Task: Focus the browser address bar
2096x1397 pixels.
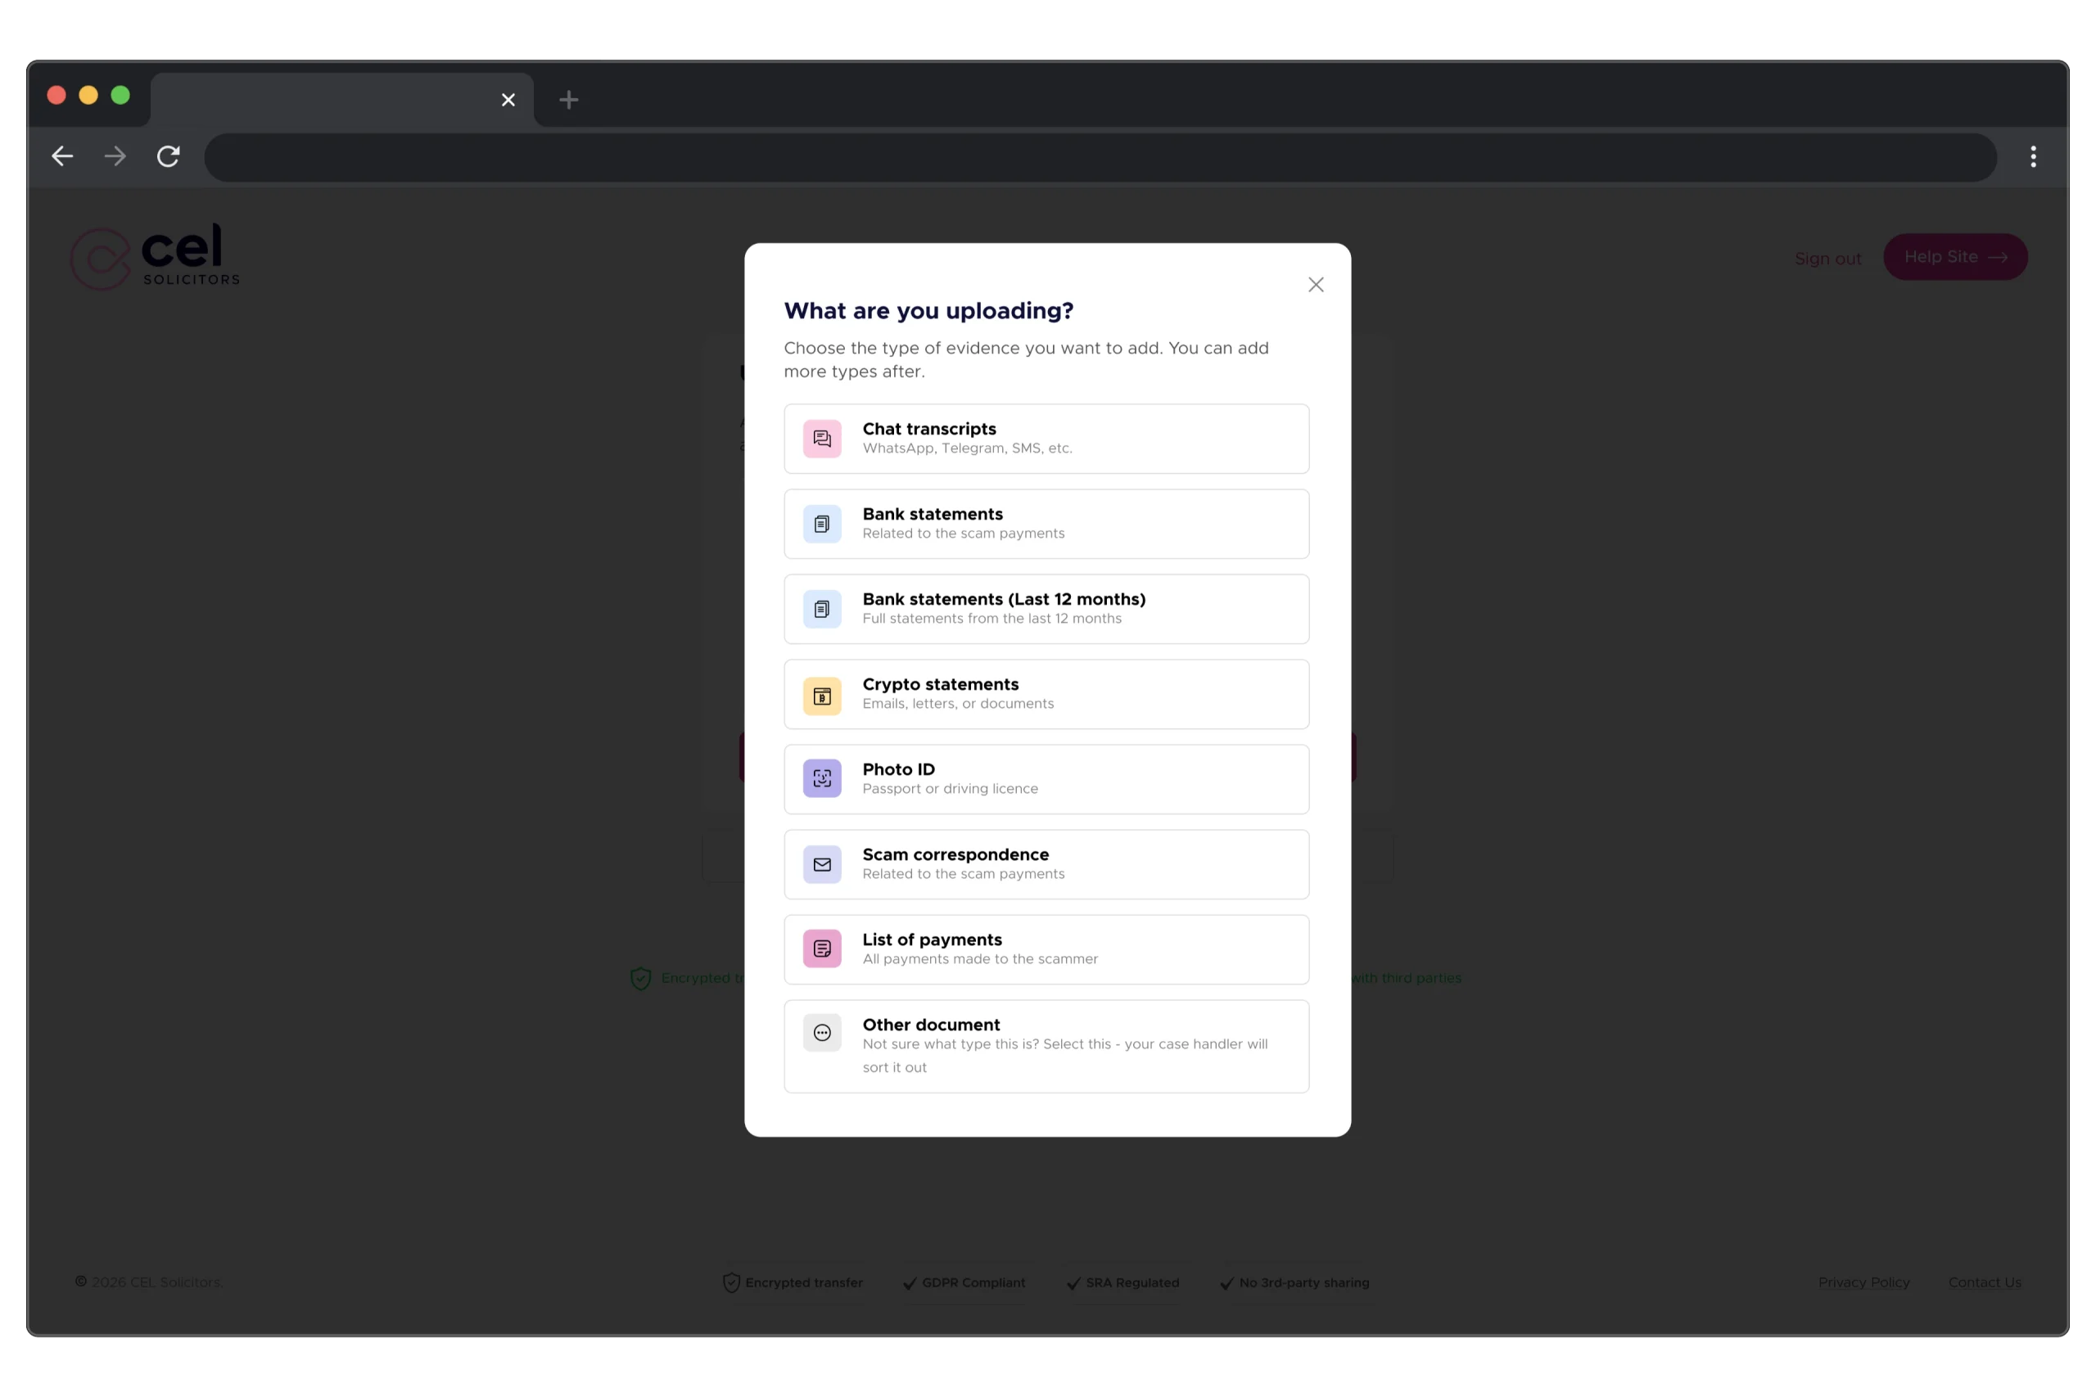Action: point(1100,158)
